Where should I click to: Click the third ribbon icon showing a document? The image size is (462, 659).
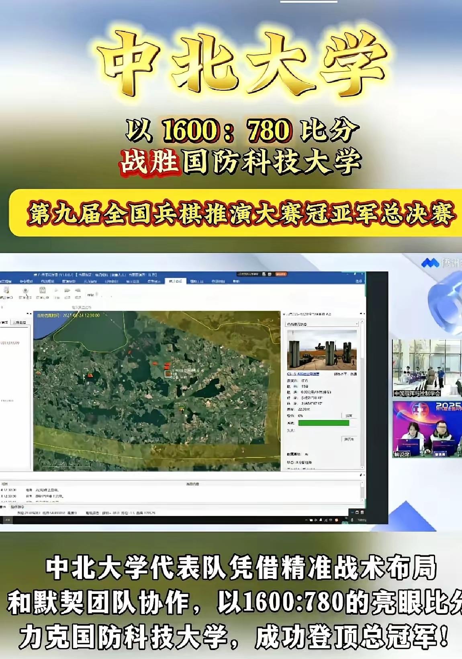[x=43, y=293]
